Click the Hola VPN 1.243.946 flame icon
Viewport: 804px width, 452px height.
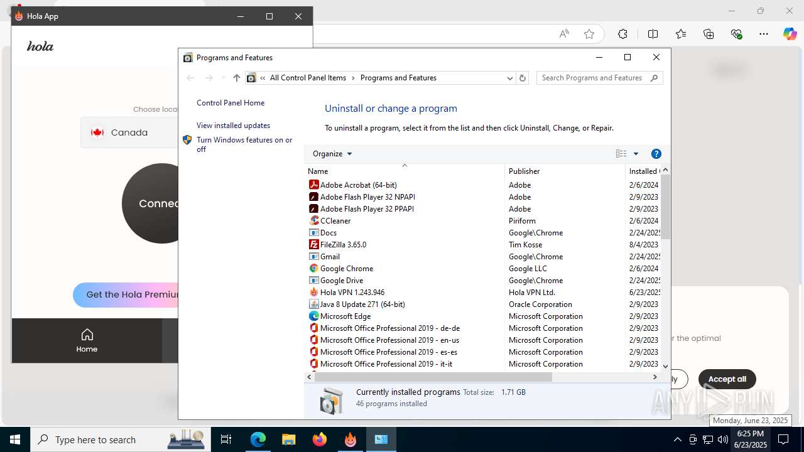pyautogui.click(x=314, y=292)
